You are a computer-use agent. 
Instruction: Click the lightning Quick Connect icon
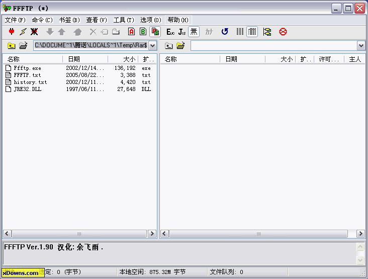pos(23,32)
